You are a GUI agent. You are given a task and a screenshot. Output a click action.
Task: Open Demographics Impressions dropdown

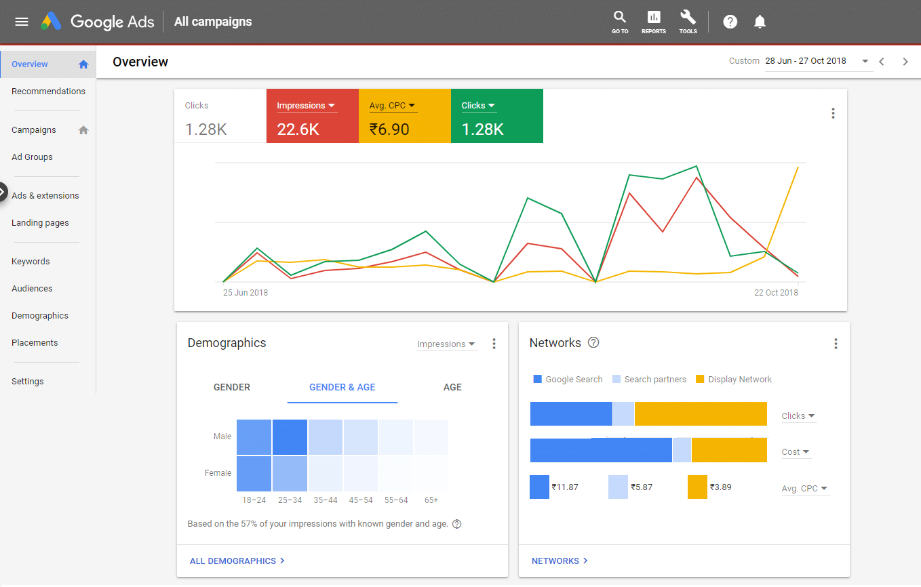pos(447,344)
